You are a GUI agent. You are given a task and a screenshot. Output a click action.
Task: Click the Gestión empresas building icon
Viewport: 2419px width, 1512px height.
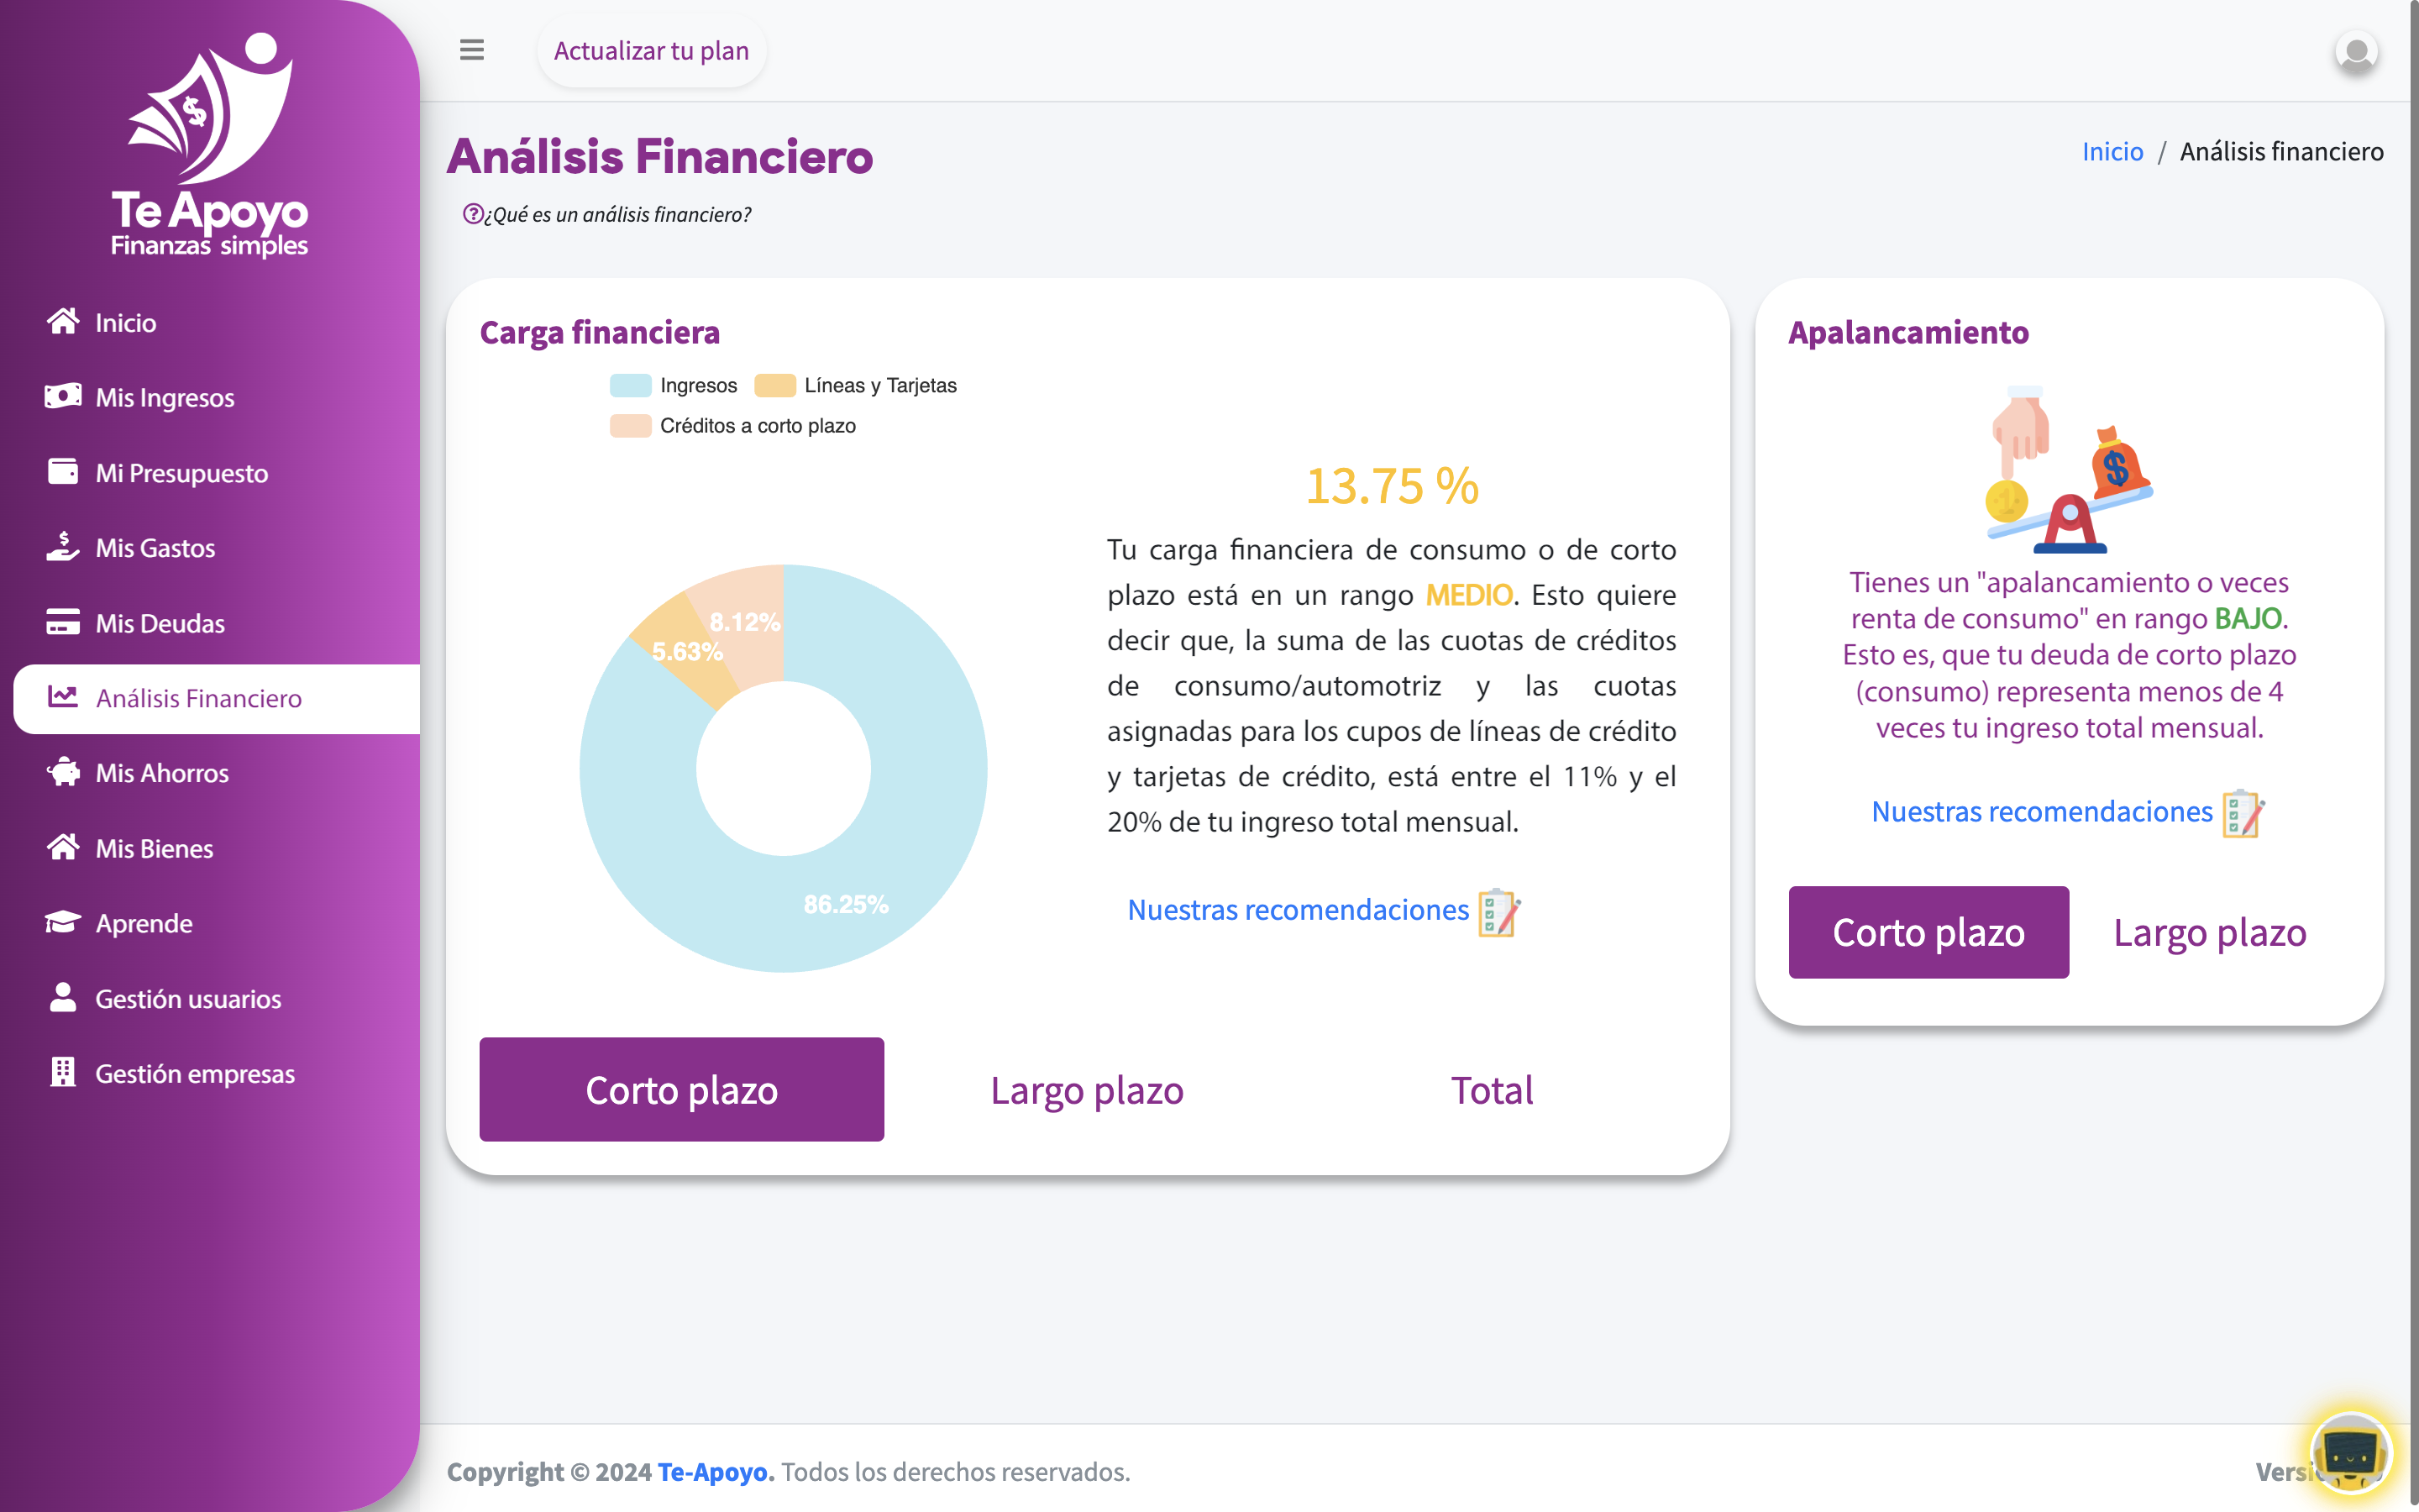[63, 1072]
